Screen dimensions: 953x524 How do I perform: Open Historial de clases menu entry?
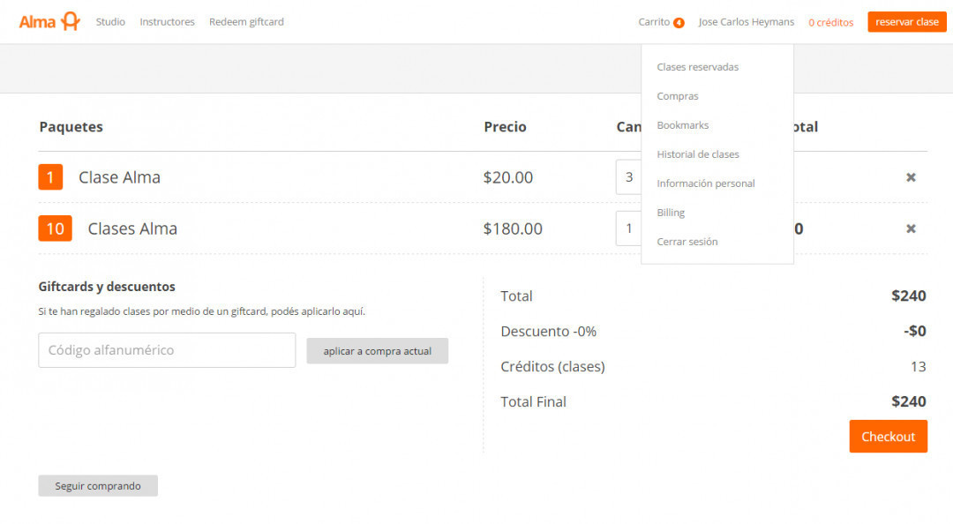click(x=698, y=154)
